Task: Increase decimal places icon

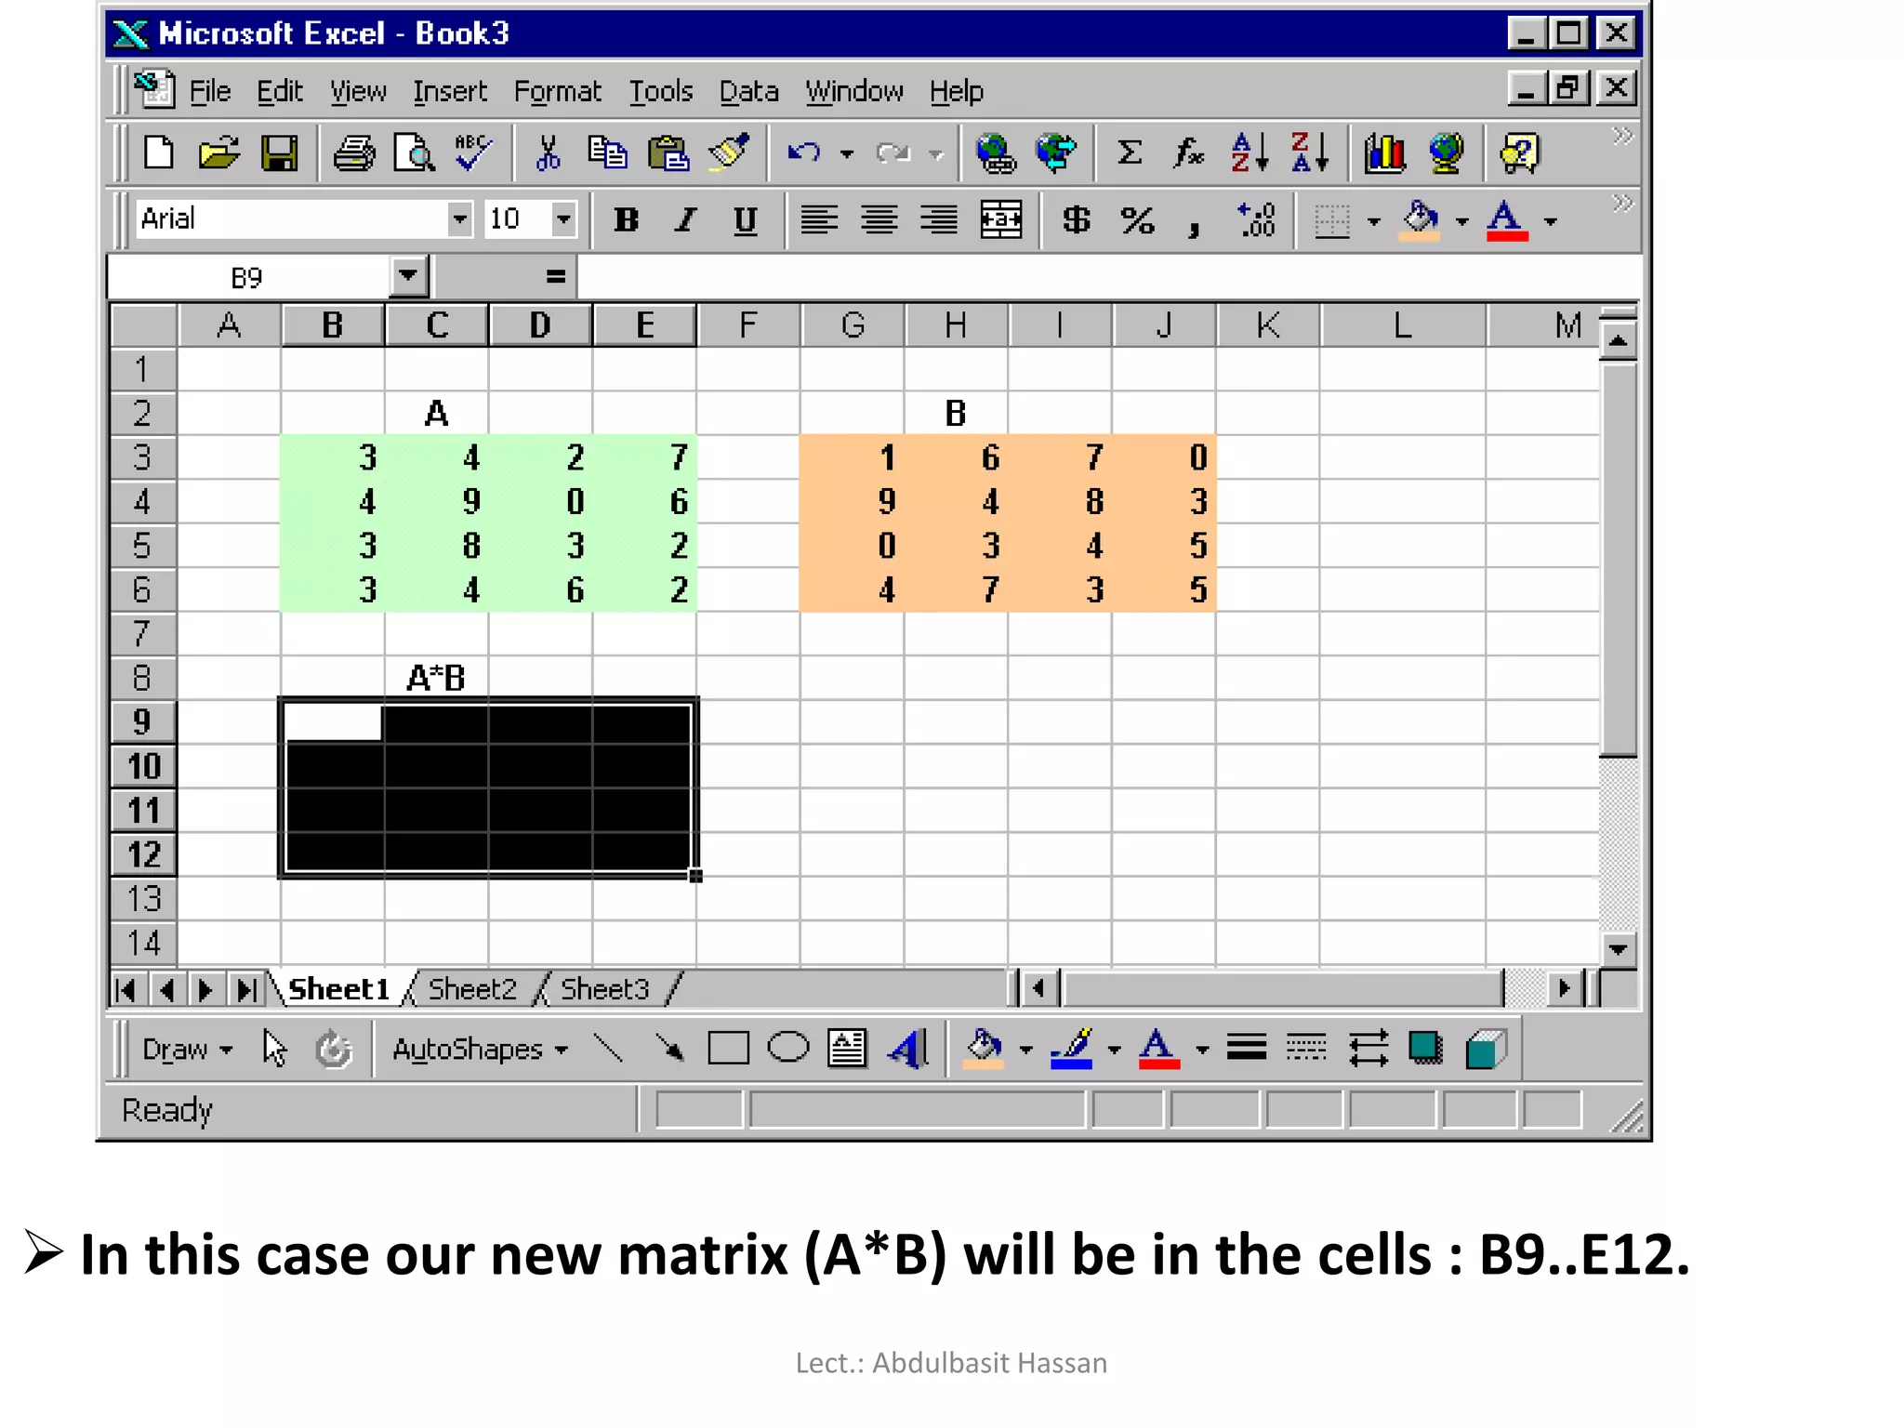Action: [1257, 220]
